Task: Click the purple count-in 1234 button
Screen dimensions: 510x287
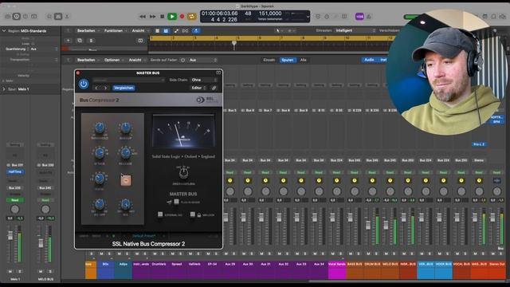Action: pos(359,16)
